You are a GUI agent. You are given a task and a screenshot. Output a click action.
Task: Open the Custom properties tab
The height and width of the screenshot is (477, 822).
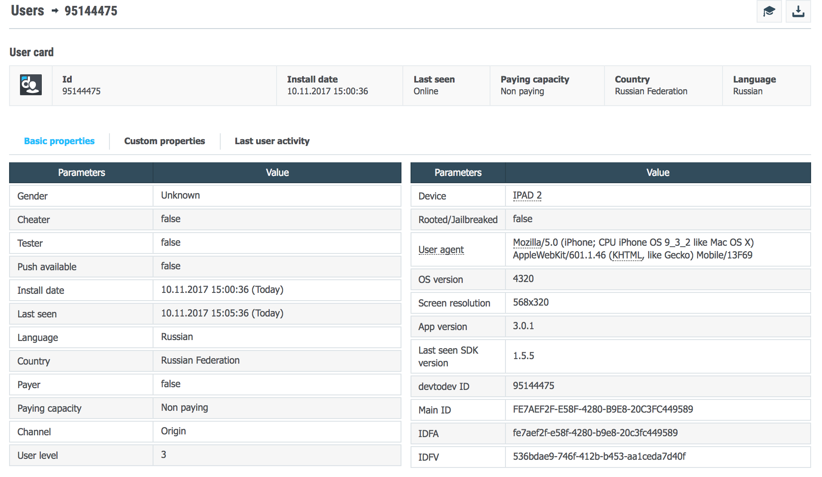click(164, 141)
